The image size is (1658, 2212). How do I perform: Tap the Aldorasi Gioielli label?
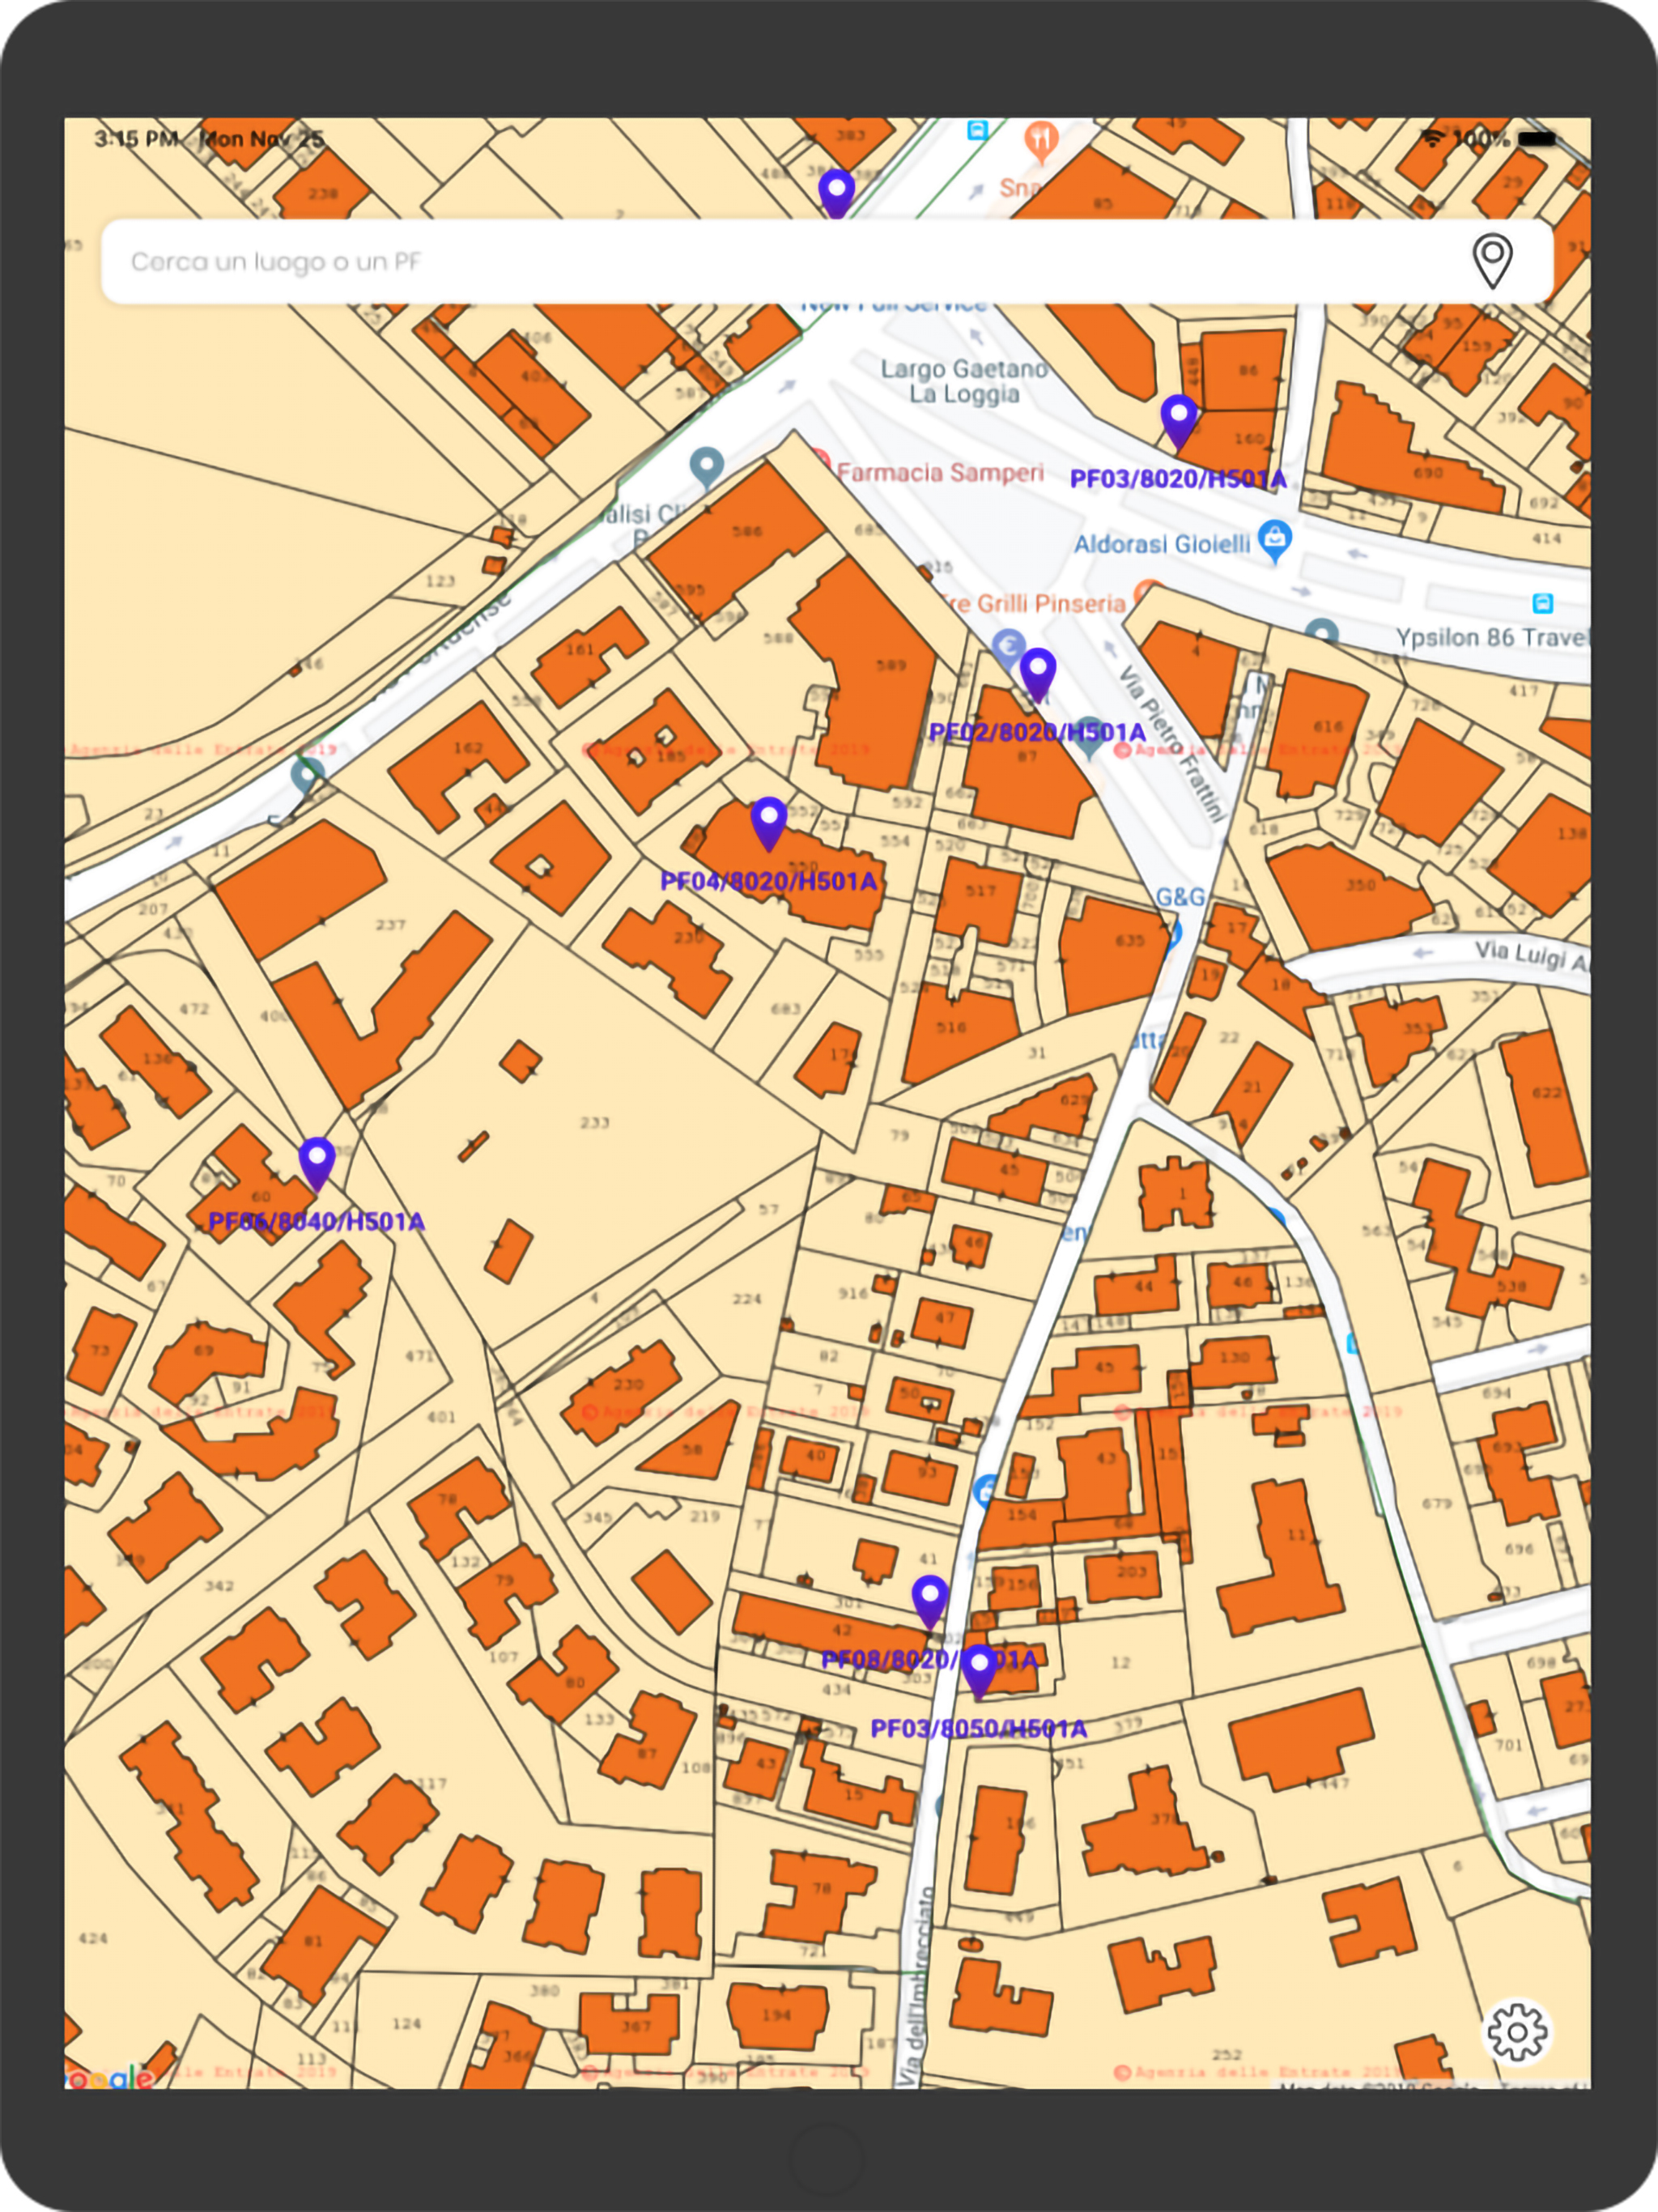point(1162,544)
